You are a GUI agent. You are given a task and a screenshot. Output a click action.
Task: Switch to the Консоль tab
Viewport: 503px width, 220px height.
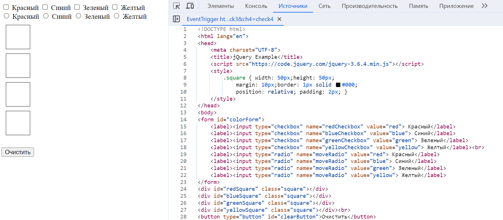click(256, 6)
